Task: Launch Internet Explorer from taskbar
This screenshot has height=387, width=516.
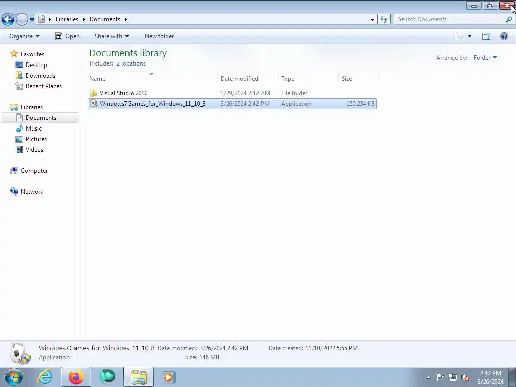Action: pyautogui.click(x=45, y=377)
